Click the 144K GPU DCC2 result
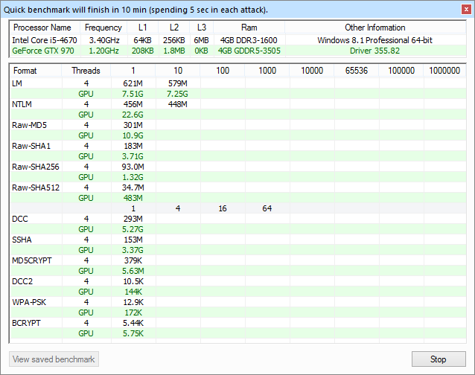 click(133, 292)
